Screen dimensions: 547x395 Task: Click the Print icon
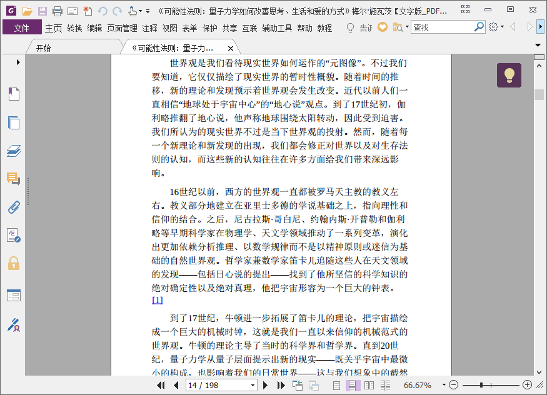point(58,11)
